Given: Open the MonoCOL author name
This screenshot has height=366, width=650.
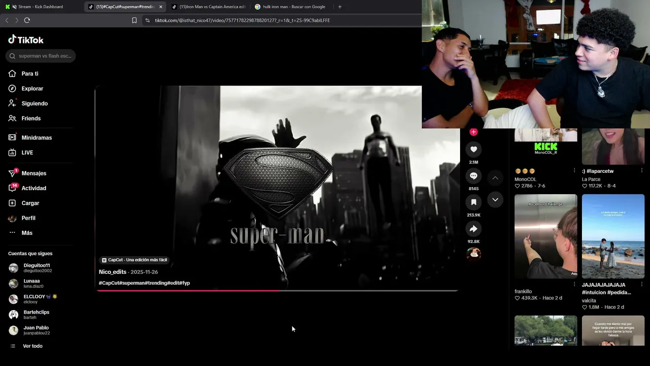Looking at the screenshot, I should pos(525,179).
